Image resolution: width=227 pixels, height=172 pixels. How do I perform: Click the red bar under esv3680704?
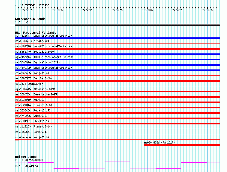pyautogui.click(x=117, y=97)
